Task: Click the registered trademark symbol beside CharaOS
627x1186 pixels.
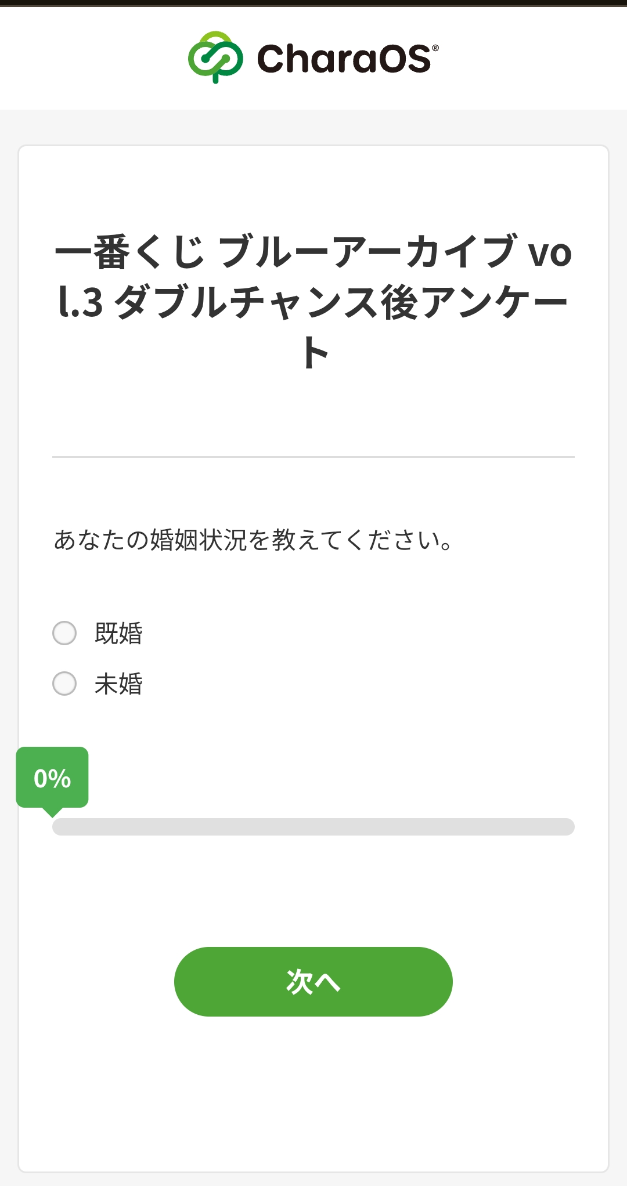Action: (435, 48)
